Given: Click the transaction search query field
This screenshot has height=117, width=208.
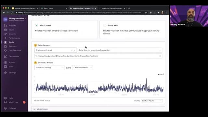Looking at the screenshot, I should pyautogui.click(x=98, y=56).
